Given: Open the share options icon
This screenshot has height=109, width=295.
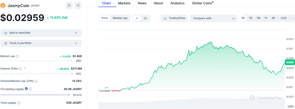Looking at the screenshot, I should pyautogui.click(x=78, y=6).
